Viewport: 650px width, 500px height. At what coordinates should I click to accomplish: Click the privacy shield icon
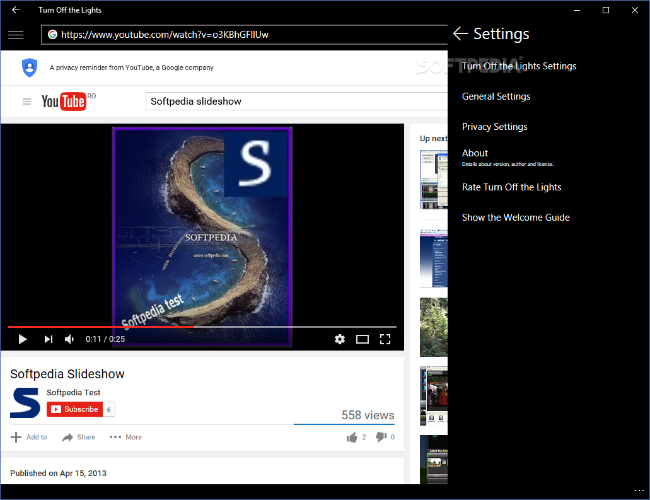pos(30,67)
